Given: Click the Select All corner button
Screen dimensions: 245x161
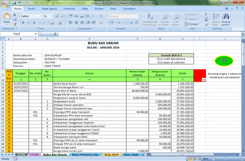Looking at the screenshot, I should point(3,39).
